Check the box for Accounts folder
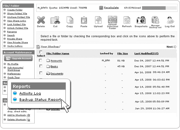Screen dimensions: 180x130 [x=40, y=60]
